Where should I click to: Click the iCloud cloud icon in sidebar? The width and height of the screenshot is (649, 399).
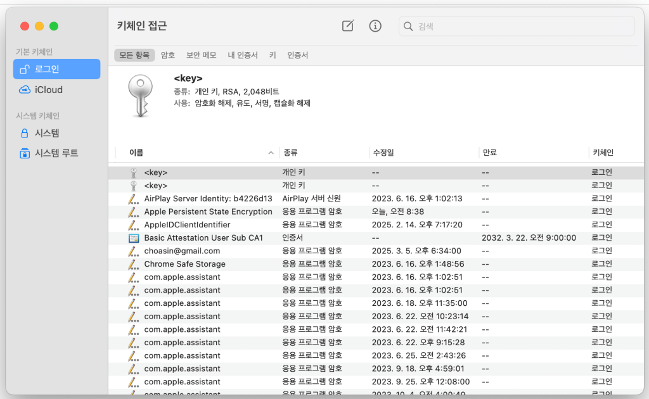[x=25, y=90]
